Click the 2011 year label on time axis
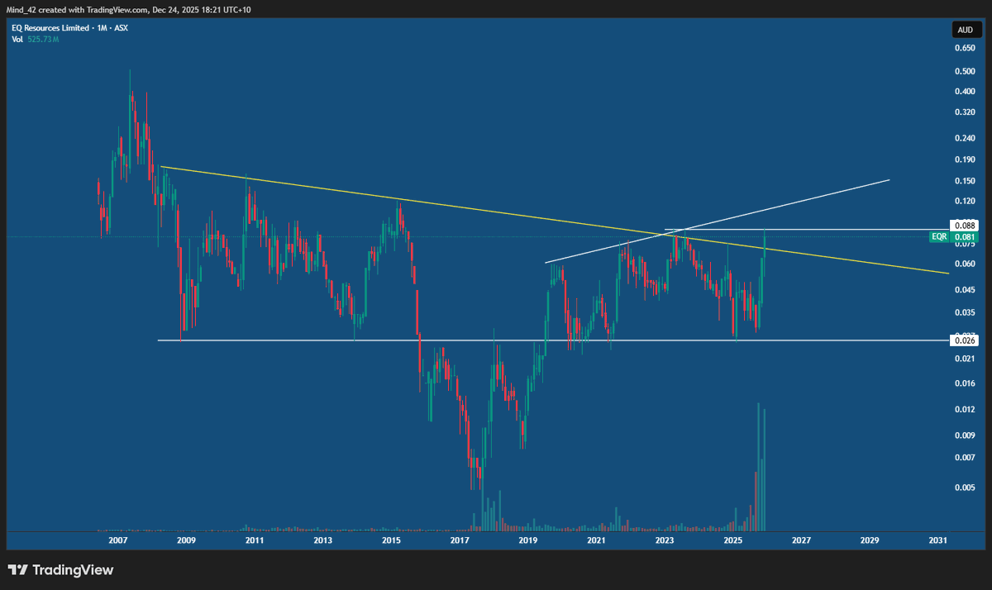Image resolution: width=992 pixels, height=590 pixels. point(255,540)
